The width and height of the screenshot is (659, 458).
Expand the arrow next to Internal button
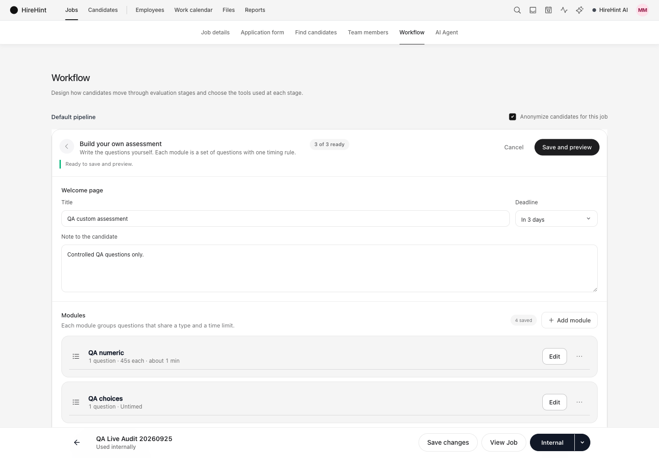[582, 442]
